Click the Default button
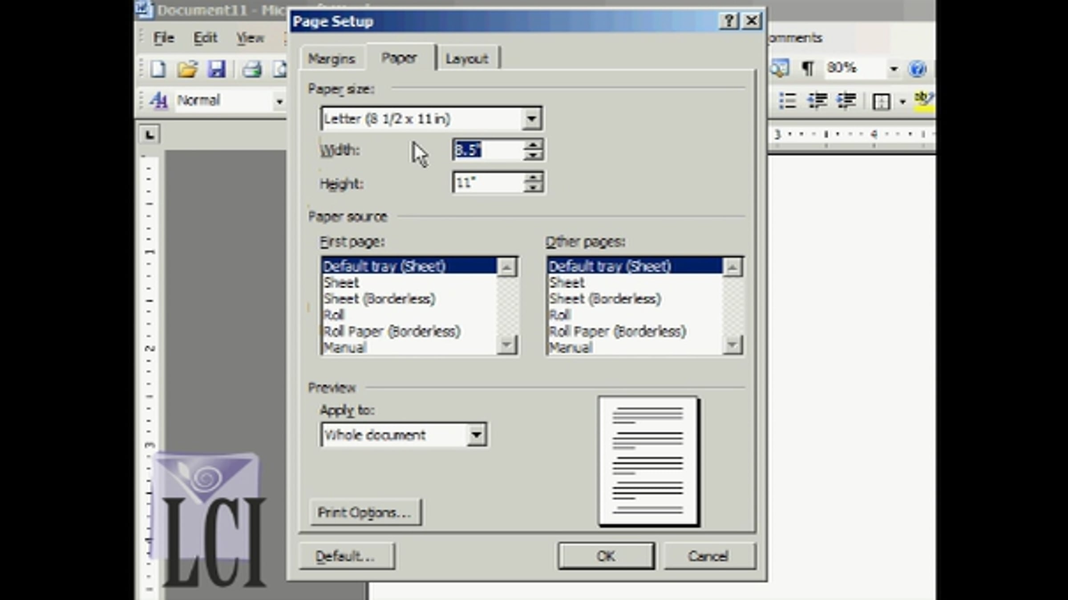 click(347, 556)
